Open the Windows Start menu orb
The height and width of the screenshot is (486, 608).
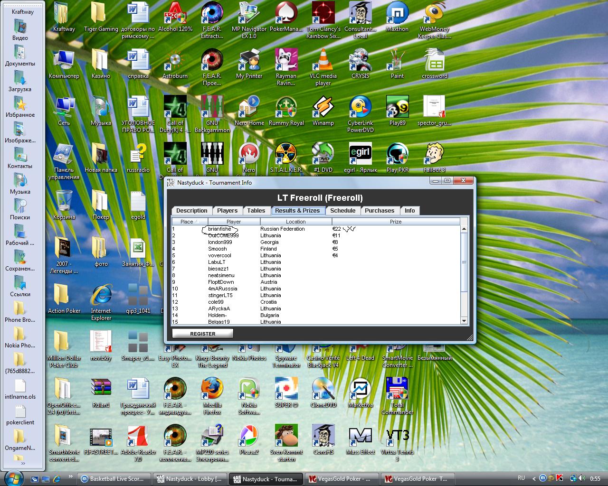(x=13, y=478)
